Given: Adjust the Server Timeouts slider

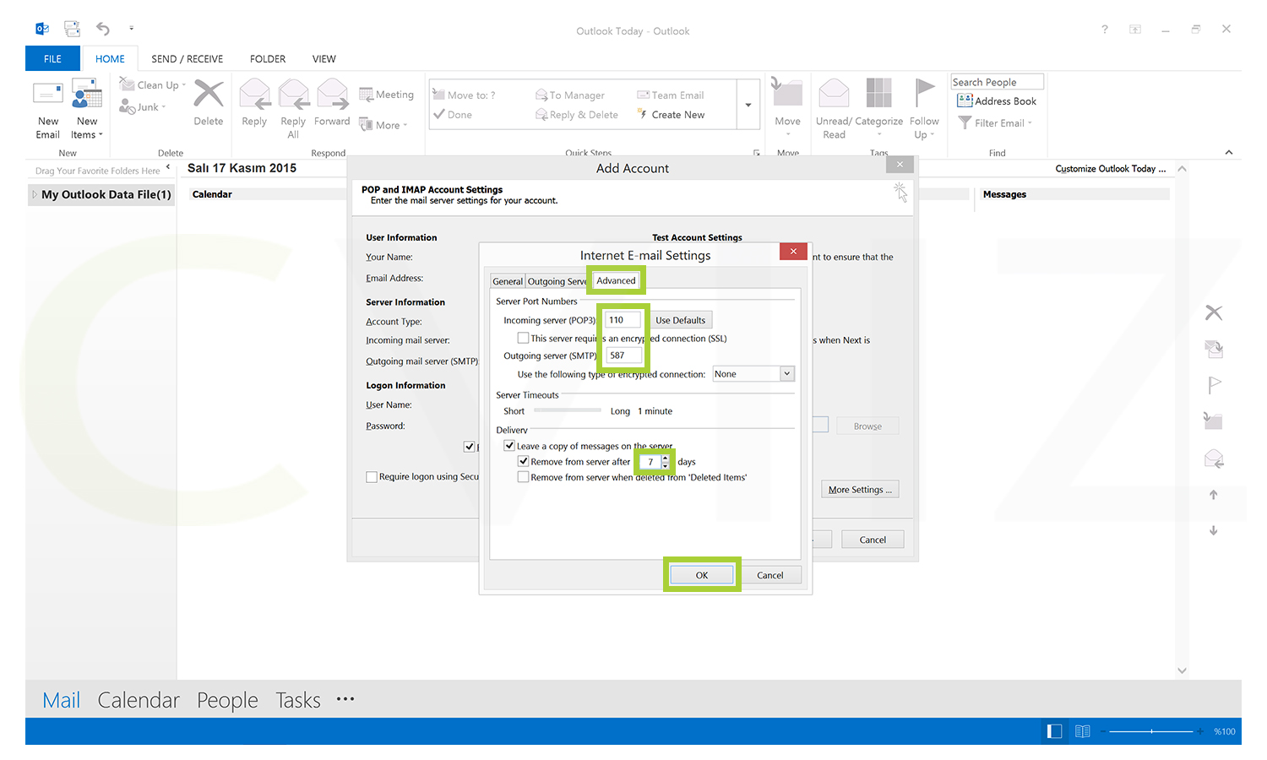Looking at the screenshot, I should pyautogui.click(x=568, y=410).
